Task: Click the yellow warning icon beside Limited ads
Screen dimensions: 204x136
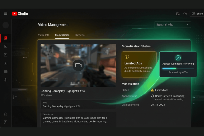Action: tap(152, 90)
